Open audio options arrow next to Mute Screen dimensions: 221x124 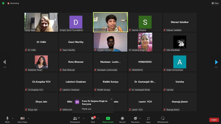[13, 118]
